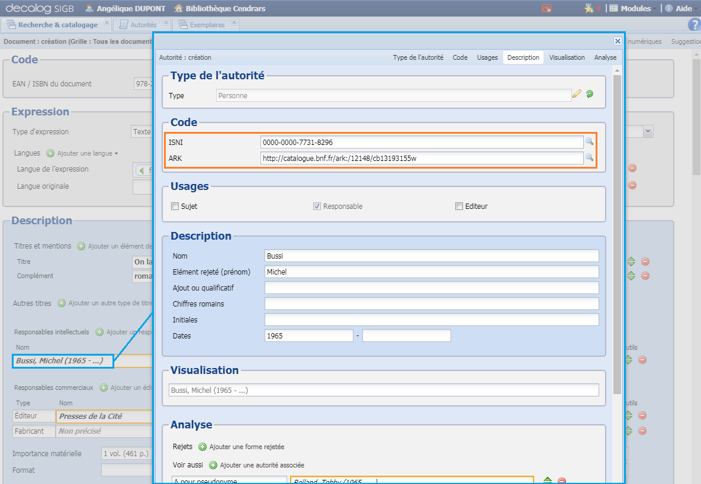The width and height of the screenshot is (701, 484).
Task: Open the Ajouter une langue dropdown
Action: [83, 153]
